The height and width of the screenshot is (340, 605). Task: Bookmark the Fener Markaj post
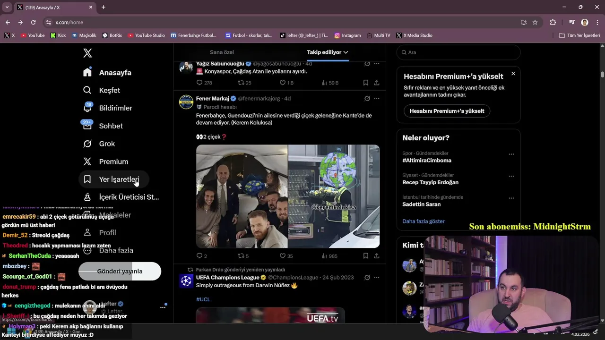click(x=366, y=256)
